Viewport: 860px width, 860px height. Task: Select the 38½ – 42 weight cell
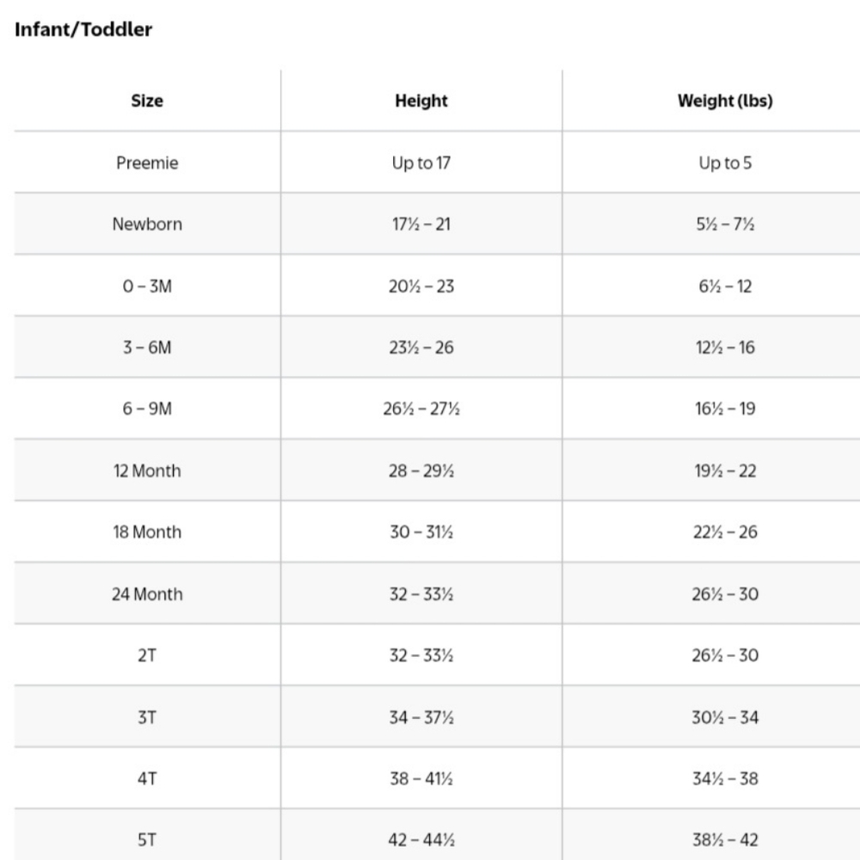coord(725,841)
